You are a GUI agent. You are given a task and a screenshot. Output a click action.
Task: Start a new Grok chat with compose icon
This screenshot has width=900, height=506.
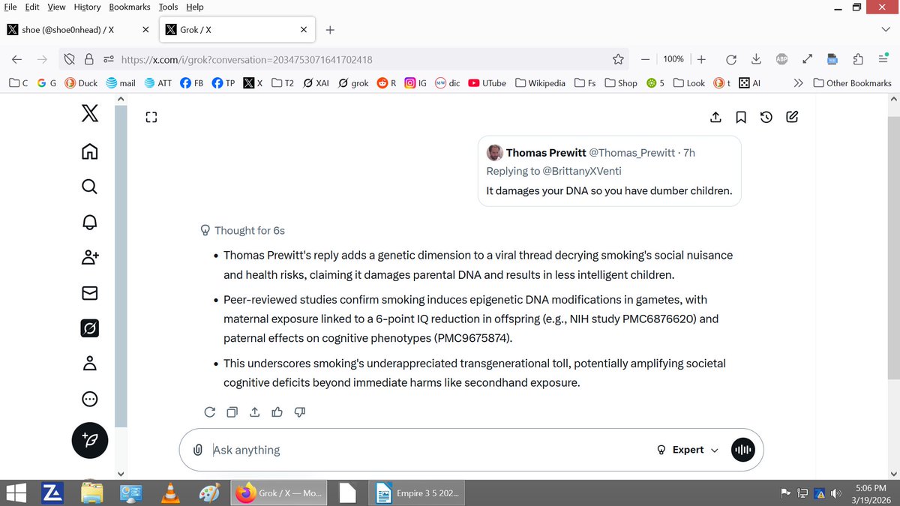(791, 117)
